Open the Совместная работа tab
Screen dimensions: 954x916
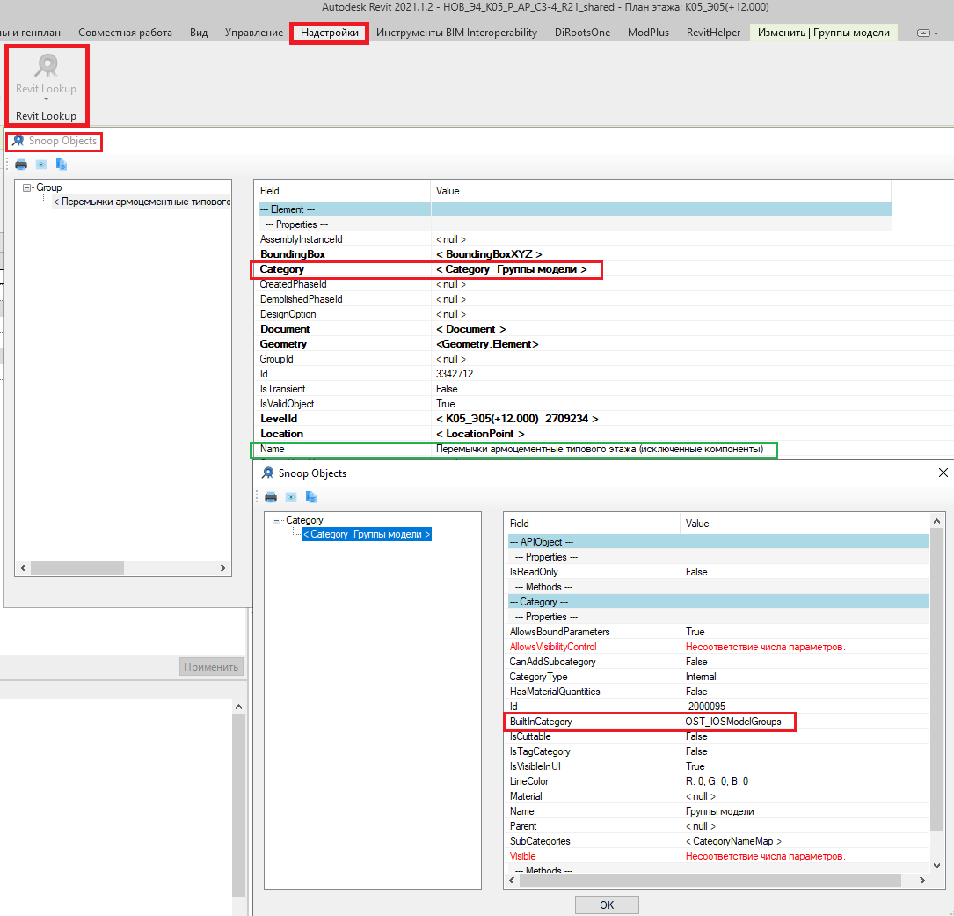point(126,33)
